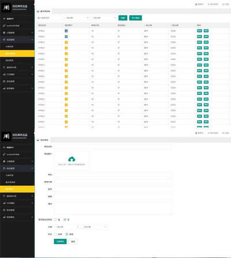Click the monitor icon beside the lower panel title
Image resolution: width=231 pixels, height=258 pixels.
point(38,140)
